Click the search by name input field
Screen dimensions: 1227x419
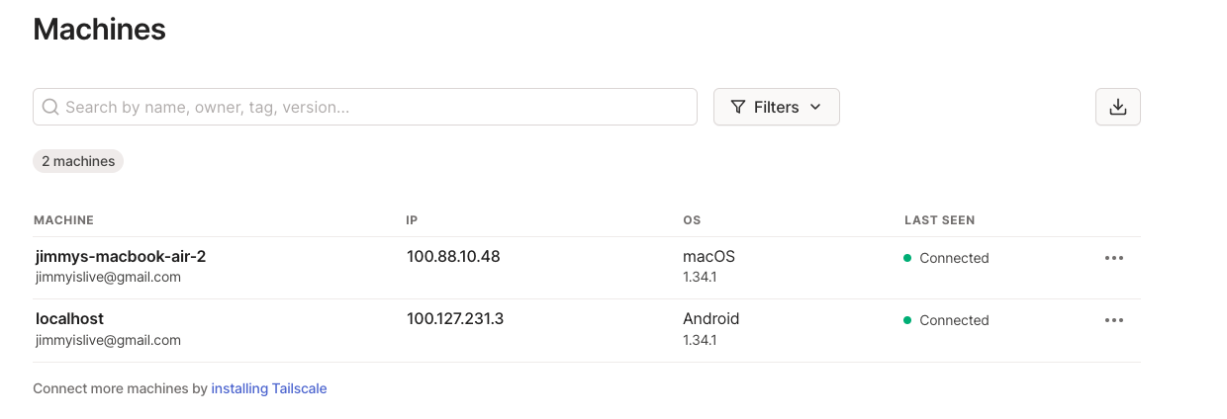pyautogui.click(x=365, y=107)
